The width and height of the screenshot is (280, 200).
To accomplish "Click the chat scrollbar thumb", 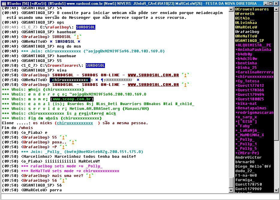I will pos(231,182).
